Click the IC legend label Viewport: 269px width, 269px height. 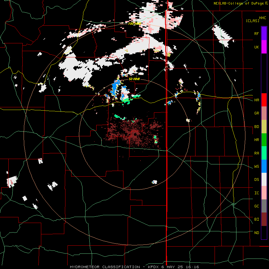pyautogui.click(x=257, y=193)
